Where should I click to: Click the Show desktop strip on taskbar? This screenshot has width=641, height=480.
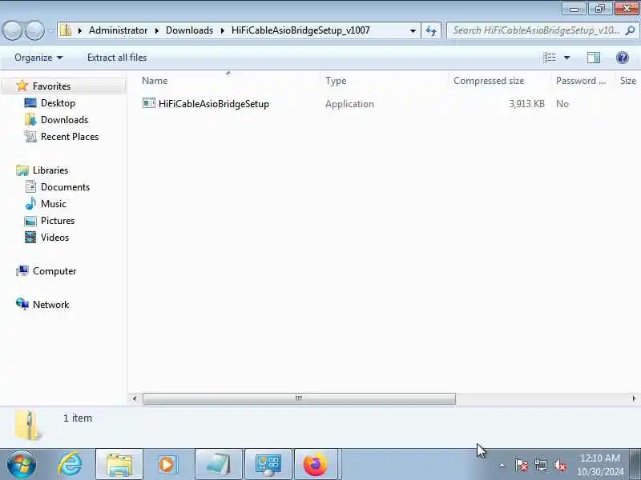[635, 465]
